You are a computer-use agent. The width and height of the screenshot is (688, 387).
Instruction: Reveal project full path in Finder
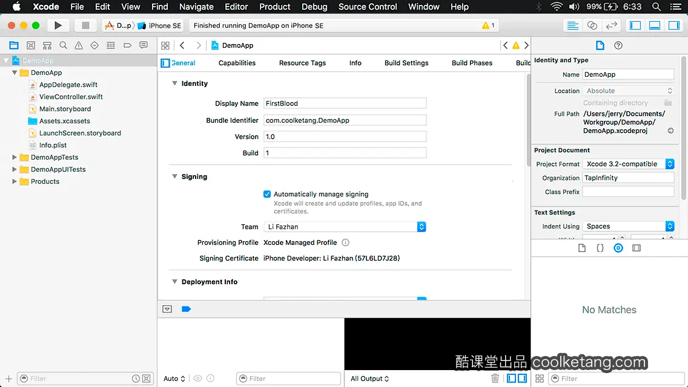click(670, 131)
